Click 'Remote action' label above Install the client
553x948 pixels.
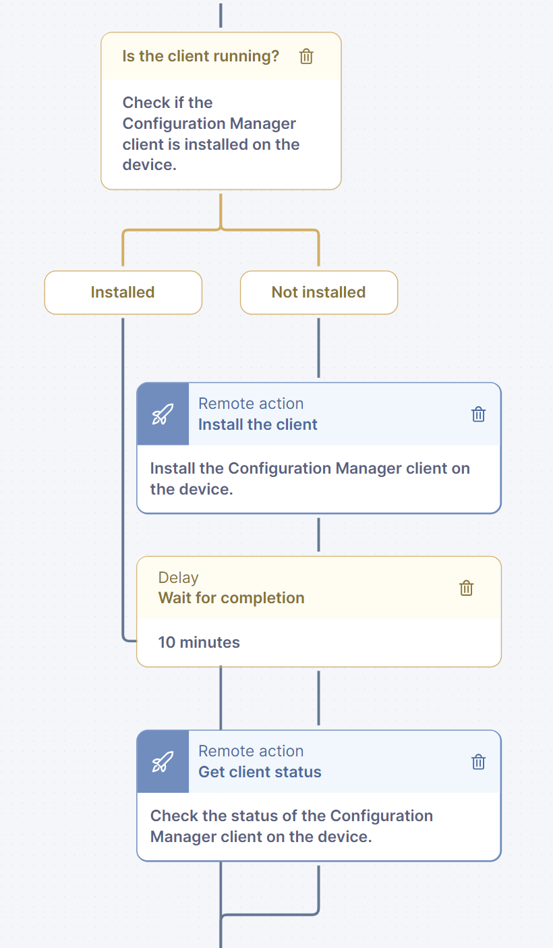coord(251,403)
